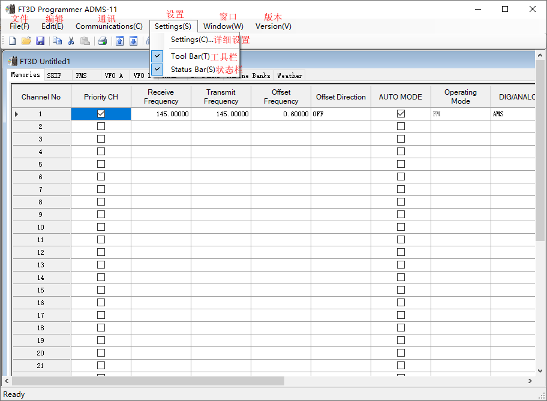Click the down arrow toolbar icon
Viewport: 547px width, 401px height.
[133, 41]
